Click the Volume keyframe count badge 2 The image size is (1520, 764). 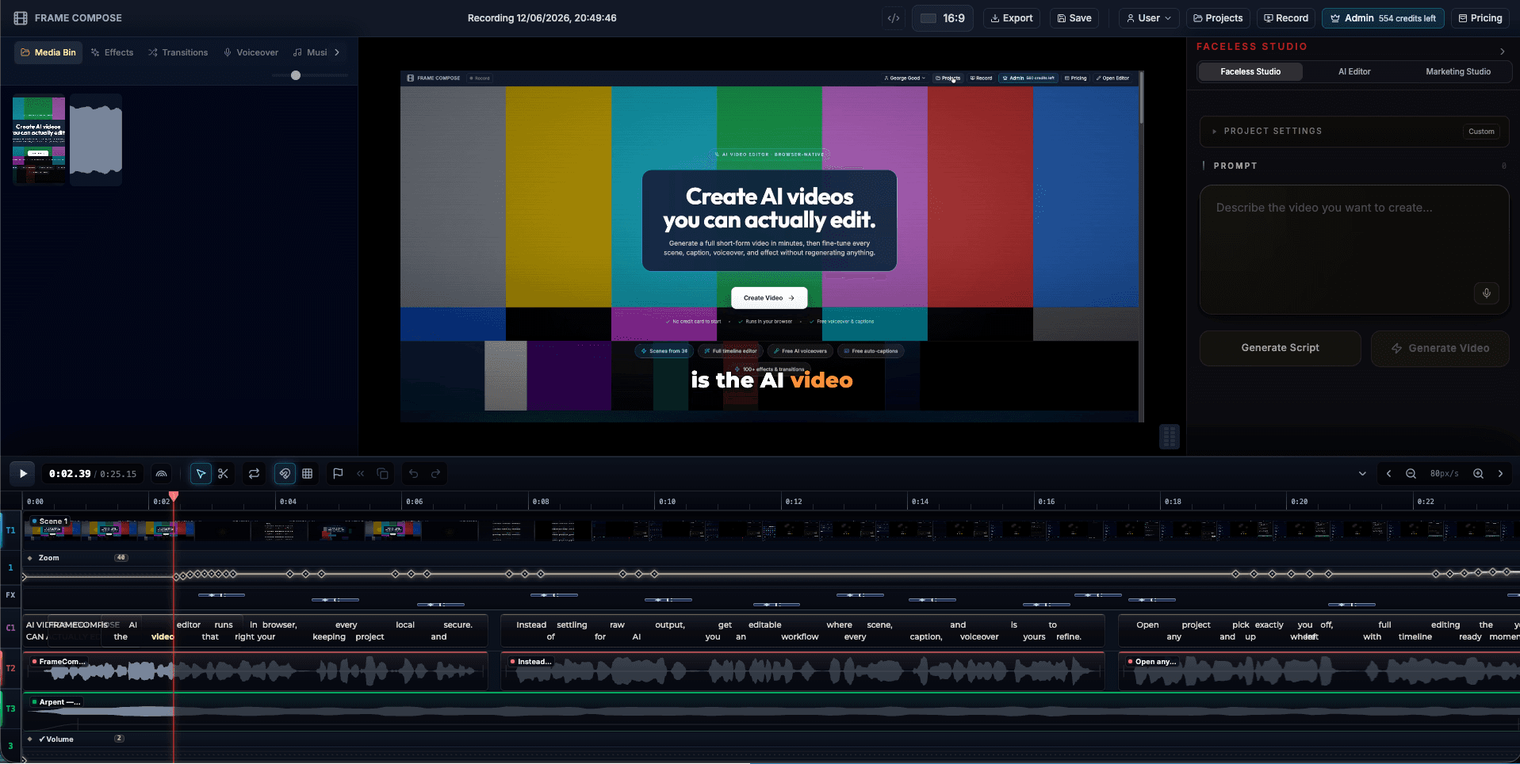[119, 739]
